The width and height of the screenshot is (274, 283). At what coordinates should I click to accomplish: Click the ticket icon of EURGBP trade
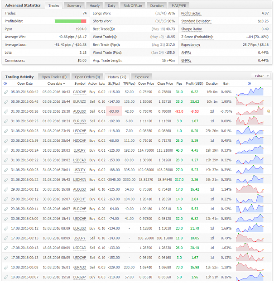point(6,277)
